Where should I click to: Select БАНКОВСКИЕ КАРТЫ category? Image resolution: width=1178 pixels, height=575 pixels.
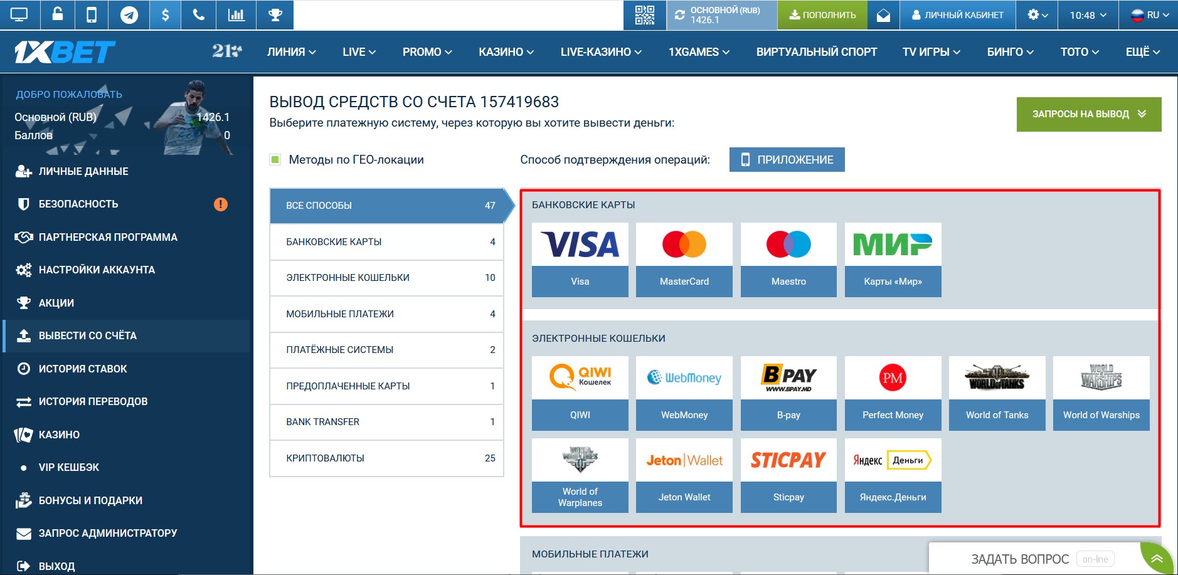(x=387, y=241)
